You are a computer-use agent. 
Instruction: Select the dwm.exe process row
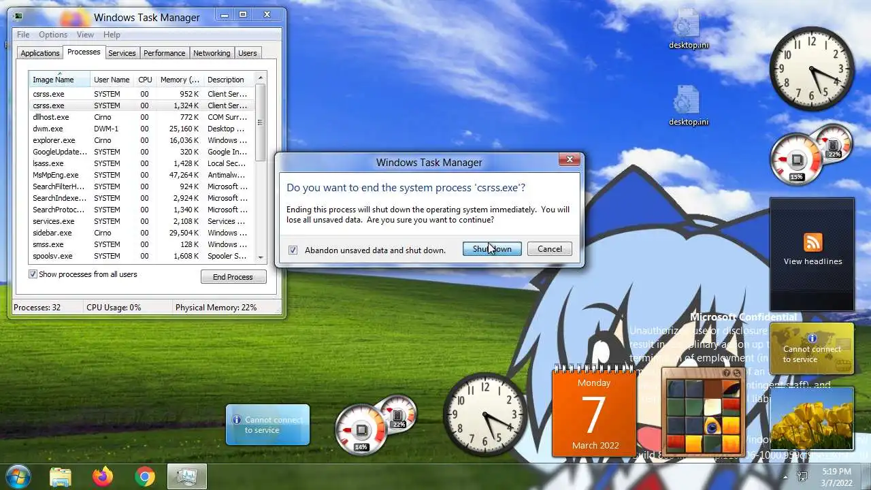(141, 129)
